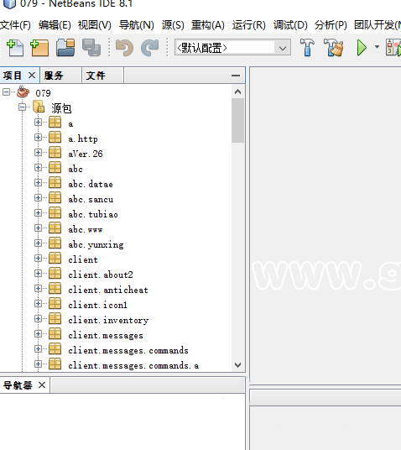Expand the client.anticheat package
The image size is (401, 450).
[x=38, y=289]
